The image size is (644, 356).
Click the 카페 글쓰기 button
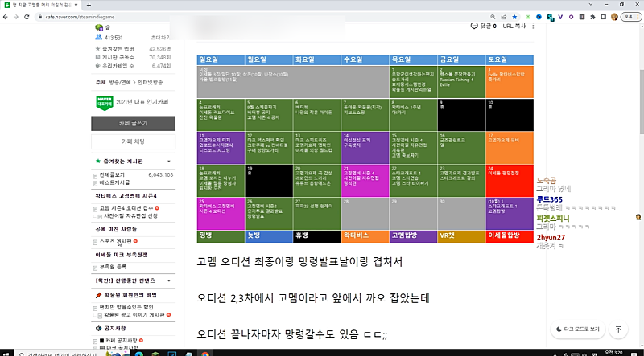(132, 123)
